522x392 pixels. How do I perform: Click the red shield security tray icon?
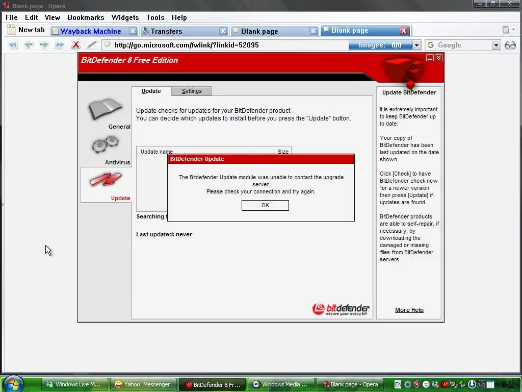[416, 384]
